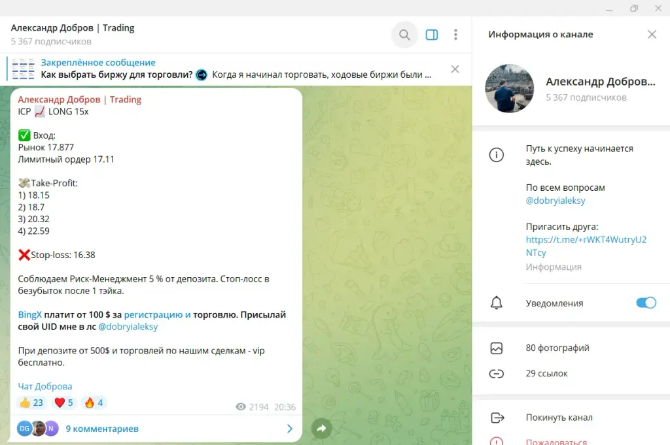
Task: Click the notifications bell icon
Action: click(x=496, y=303)
